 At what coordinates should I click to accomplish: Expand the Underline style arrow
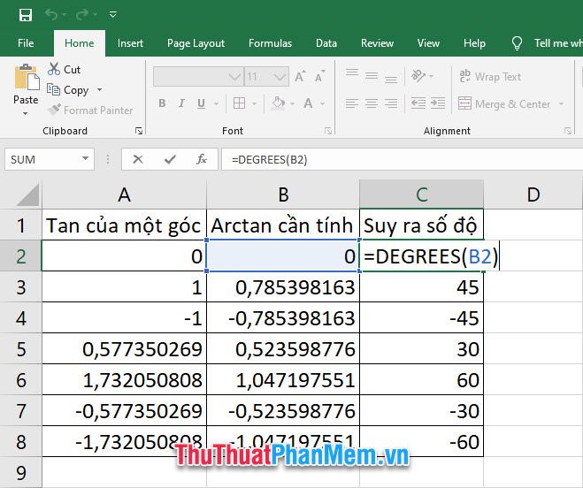tap(217, 103)
